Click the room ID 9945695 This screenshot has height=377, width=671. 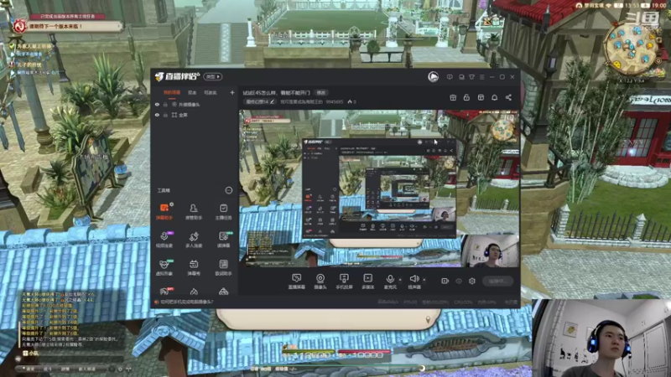point(334,101)
